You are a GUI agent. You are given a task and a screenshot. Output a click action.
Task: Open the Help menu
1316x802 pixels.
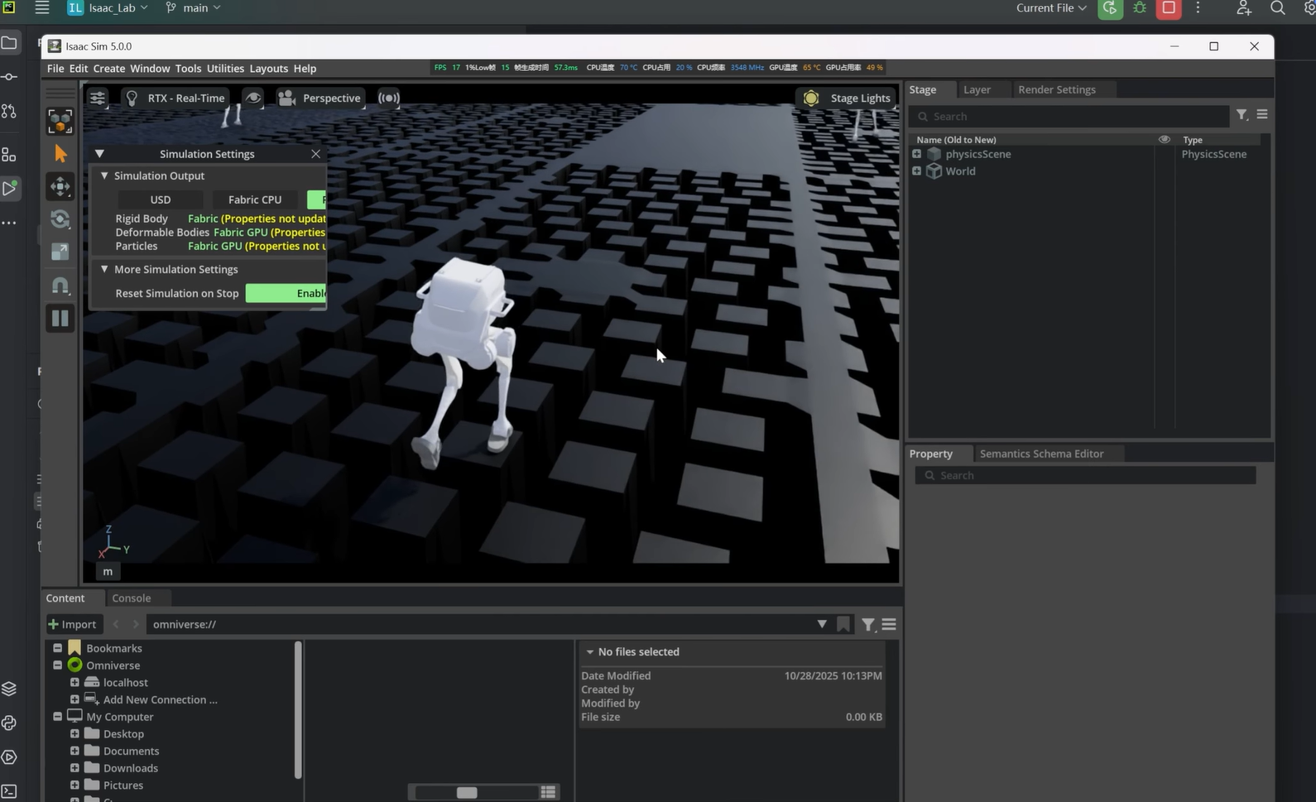[x=305, y=69]
